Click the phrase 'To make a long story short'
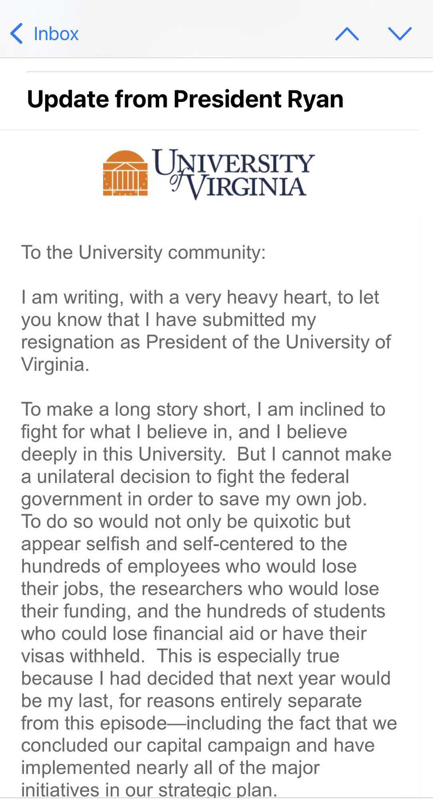The image size is (433, 799). pos(136,410)
